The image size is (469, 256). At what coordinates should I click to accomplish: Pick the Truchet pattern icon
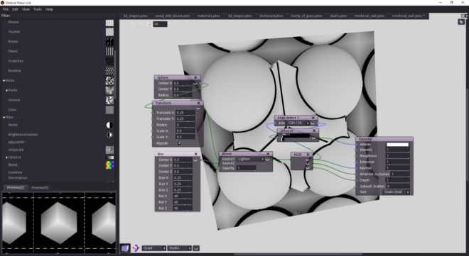pos(109,32)
